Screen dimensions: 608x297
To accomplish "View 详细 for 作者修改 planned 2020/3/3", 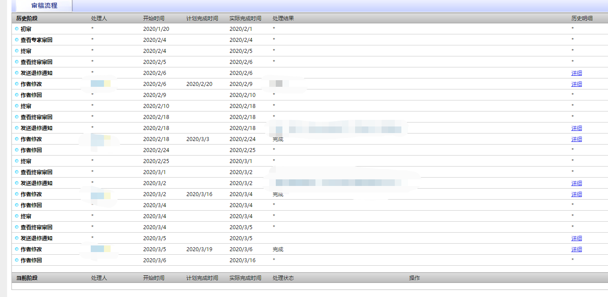I will 576,139.
